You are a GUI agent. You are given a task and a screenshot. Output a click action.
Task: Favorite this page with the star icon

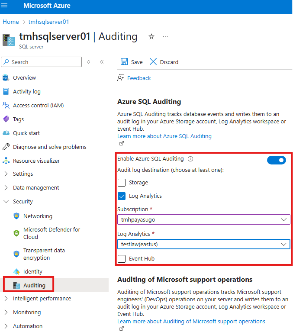(x=151, y=36)
